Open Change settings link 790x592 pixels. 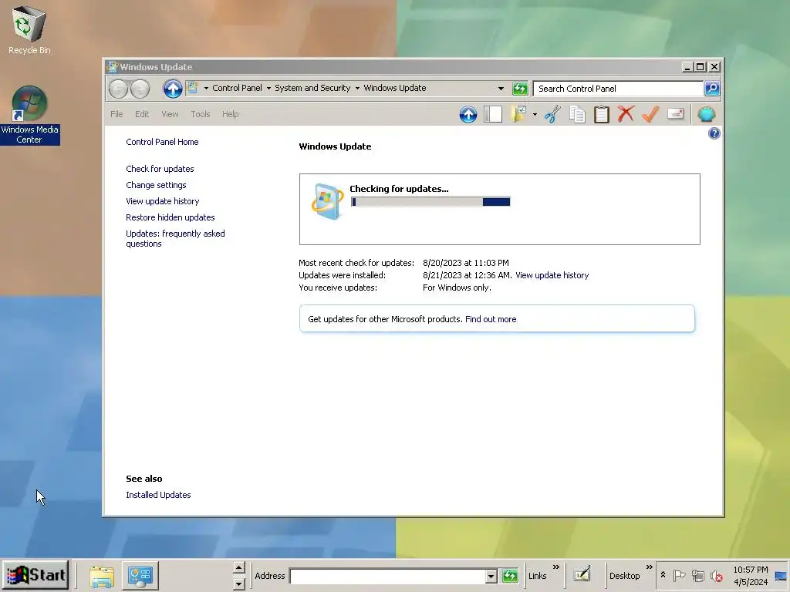[x=156, y=185]
